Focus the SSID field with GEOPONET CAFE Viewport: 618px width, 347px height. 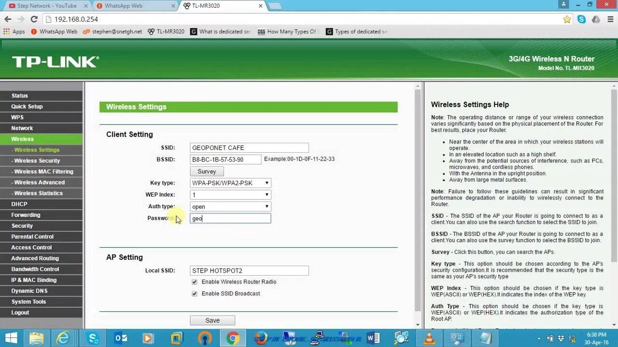pos(249,148)
